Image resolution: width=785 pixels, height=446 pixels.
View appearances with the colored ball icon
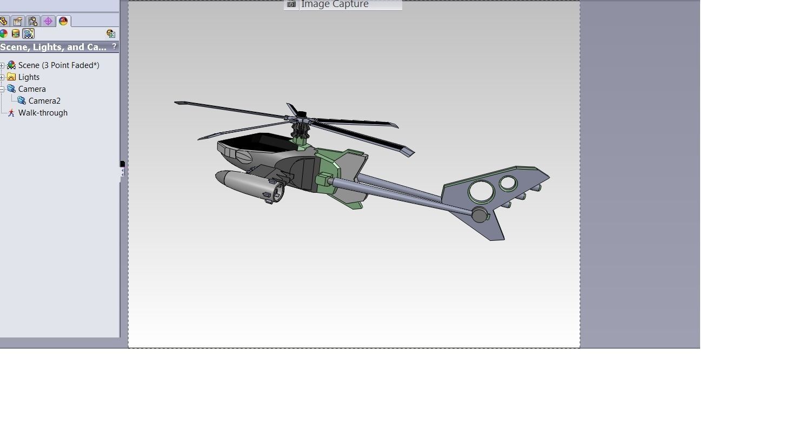coord(3,33)
